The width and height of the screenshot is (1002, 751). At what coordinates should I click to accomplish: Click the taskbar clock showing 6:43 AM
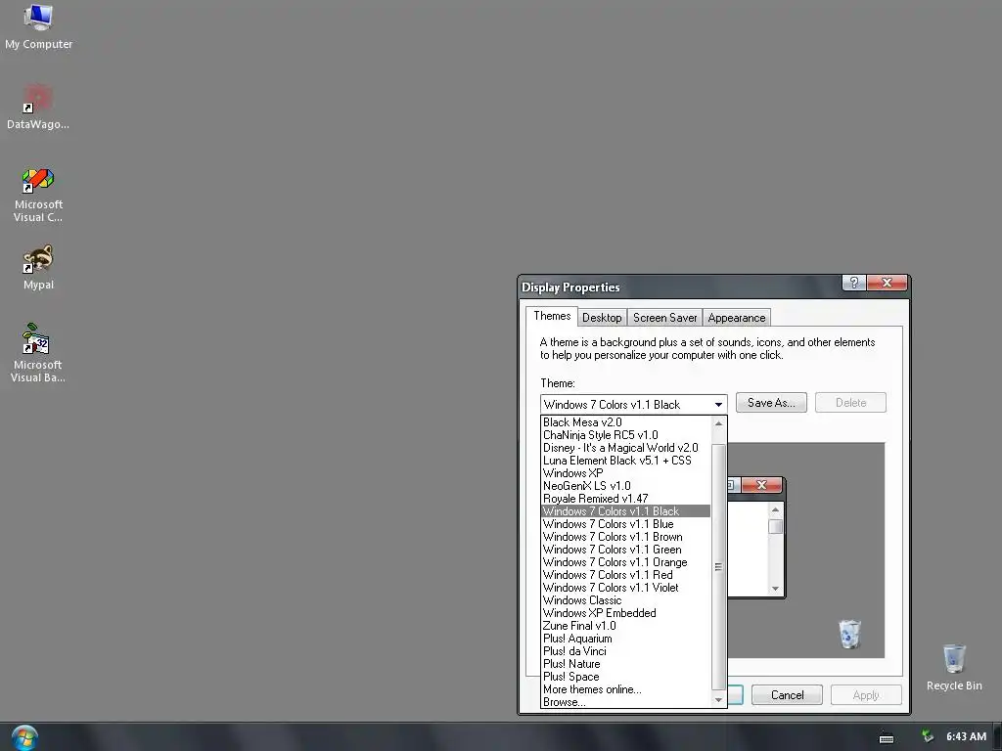click(966, 736)
